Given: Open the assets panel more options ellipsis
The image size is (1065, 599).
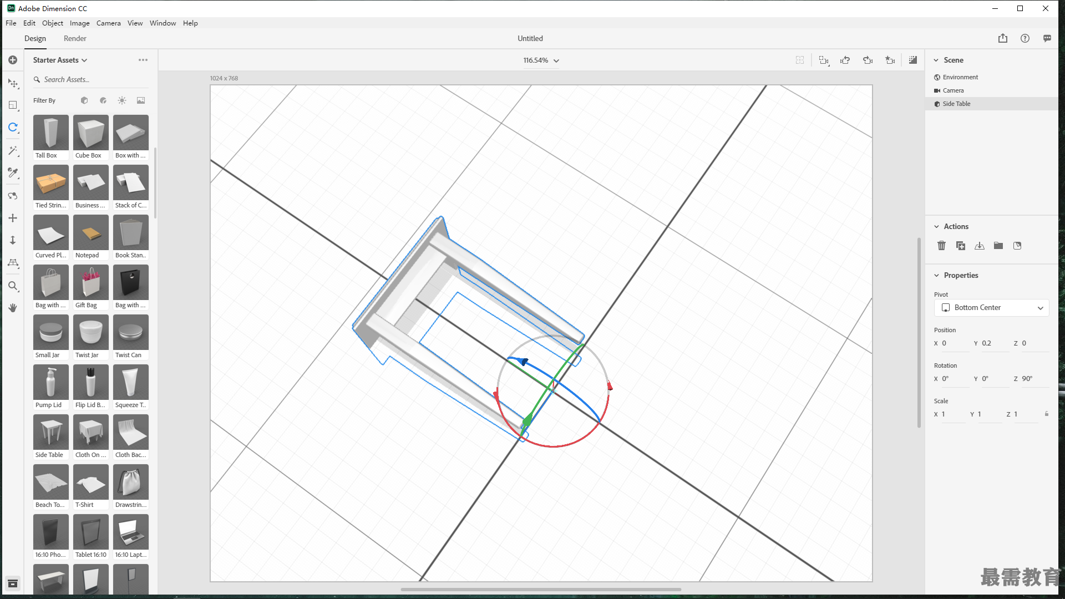Looking at the screenshot, I should (x=143, y=60).
